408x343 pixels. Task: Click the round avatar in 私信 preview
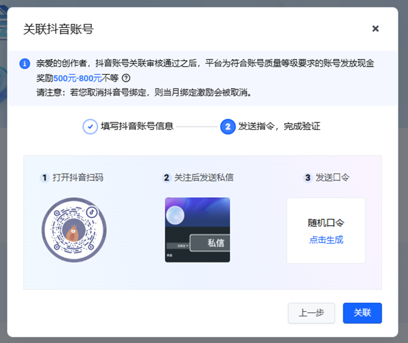pos(175,215)
